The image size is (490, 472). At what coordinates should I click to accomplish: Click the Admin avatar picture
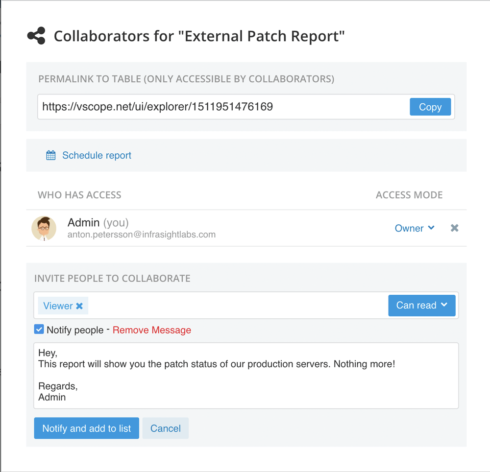(x=44, y=228)
